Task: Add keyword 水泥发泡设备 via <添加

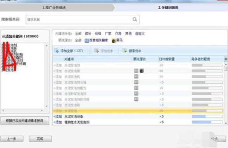Action: point(58,117)
